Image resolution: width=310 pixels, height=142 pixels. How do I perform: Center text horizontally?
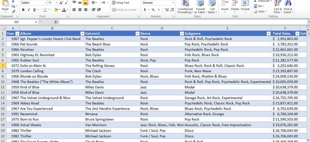point(80,10)
